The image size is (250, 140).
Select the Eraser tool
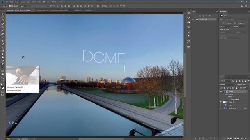[2, 47]
